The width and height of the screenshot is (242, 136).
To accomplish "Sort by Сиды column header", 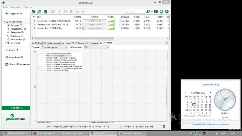I will click(x=137, y=17).
